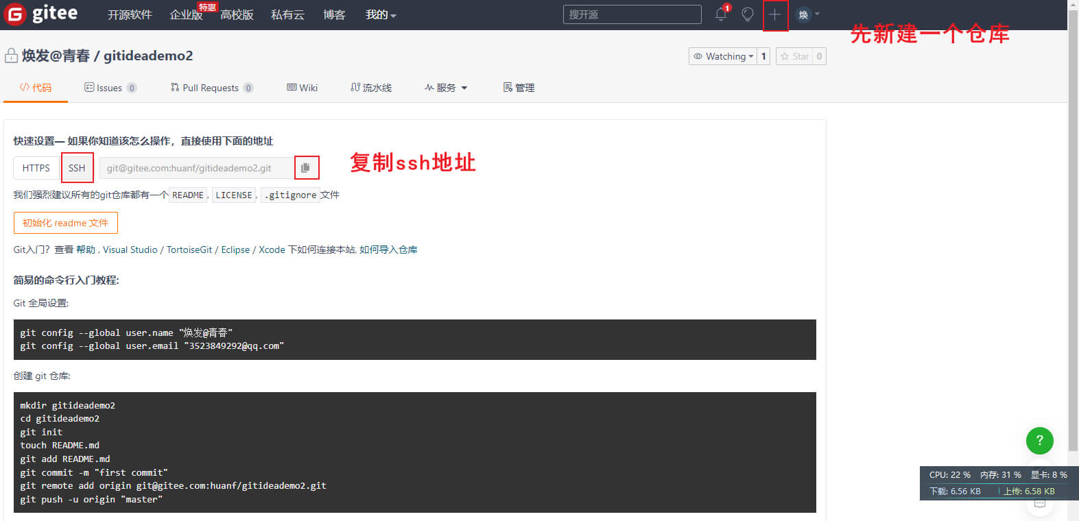Image resolution: width=1079 pixels, height=521 pixels.
Task: Star the repository
Action: (x=794, y=56)
